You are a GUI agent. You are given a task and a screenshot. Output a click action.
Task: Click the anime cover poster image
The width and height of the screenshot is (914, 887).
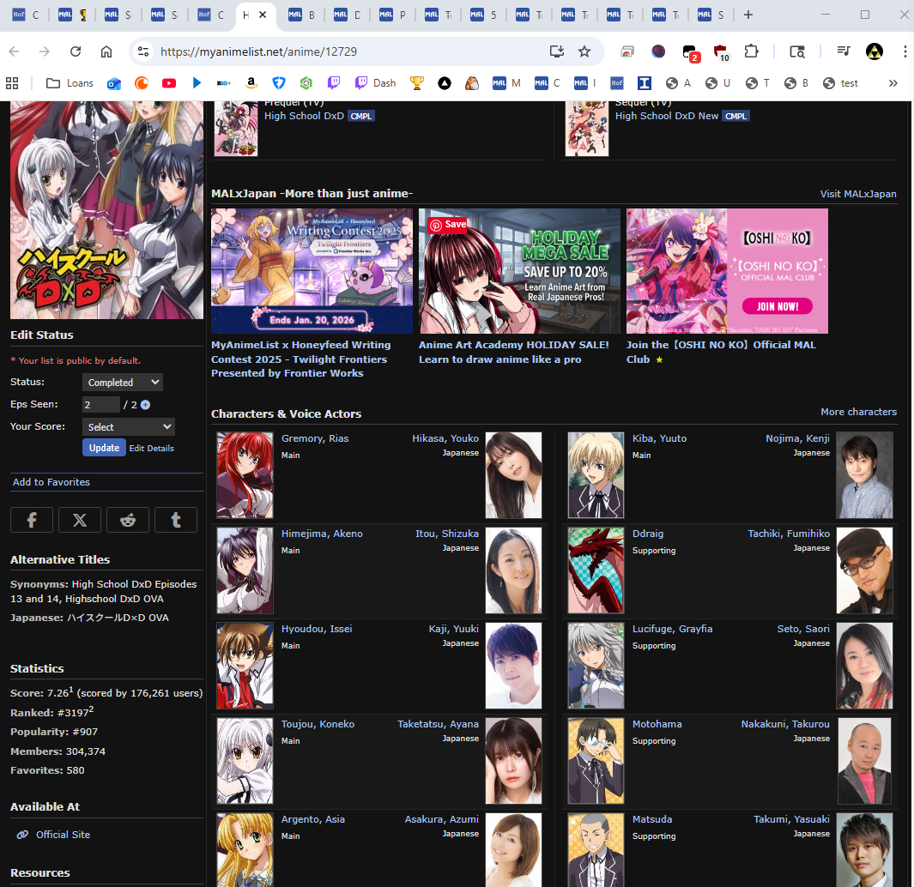point(106,210)
